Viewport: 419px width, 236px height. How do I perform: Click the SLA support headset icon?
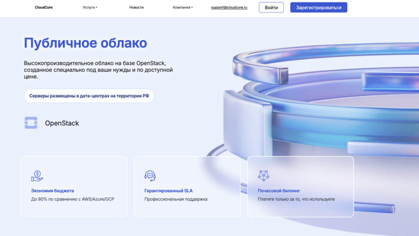[x=150, y=176]
